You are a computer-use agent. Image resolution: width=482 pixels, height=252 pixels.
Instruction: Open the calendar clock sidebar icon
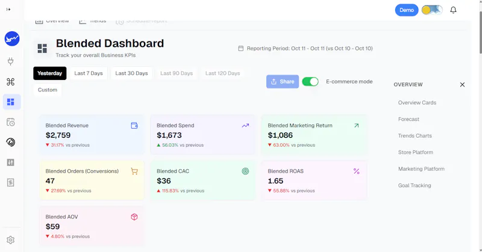click(x=10, y=122)
